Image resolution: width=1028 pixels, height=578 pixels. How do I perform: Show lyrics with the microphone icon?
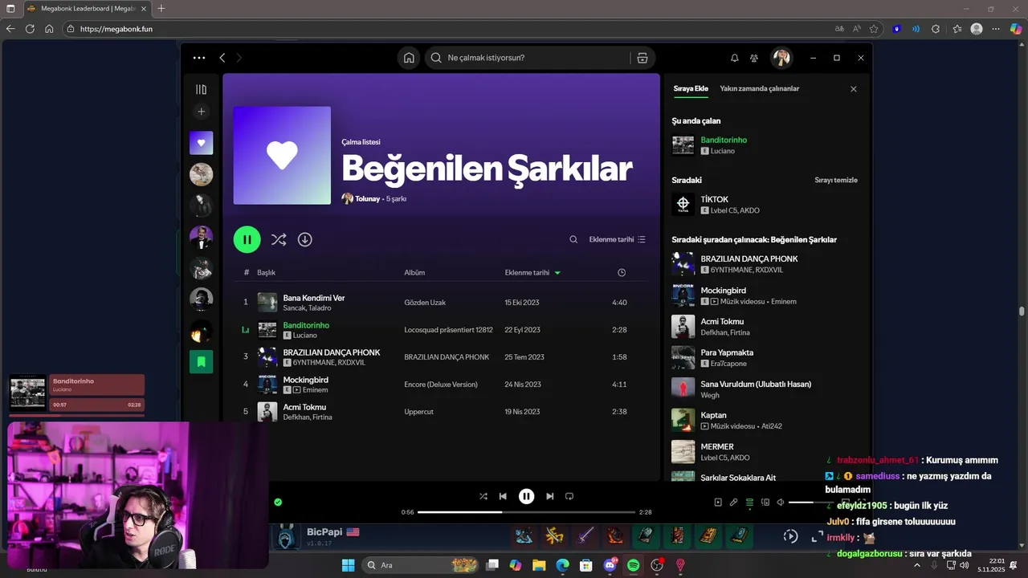[733, 503]
